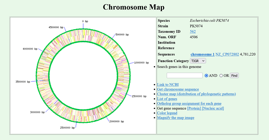Open the chromosome 1 sequence link
The height and width of the screenshot is (140, 269).
(x=202, y=54)
